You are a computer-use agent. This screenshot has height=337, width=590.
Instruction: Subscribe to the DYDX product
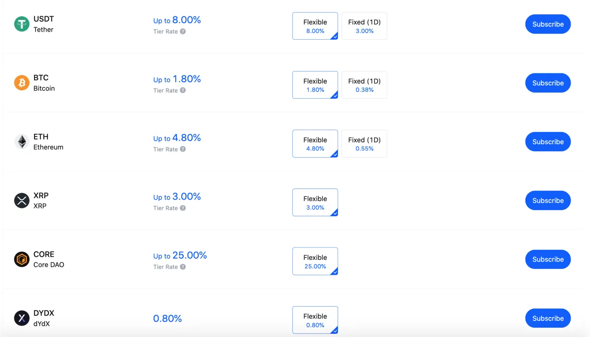tap(548, 318)
